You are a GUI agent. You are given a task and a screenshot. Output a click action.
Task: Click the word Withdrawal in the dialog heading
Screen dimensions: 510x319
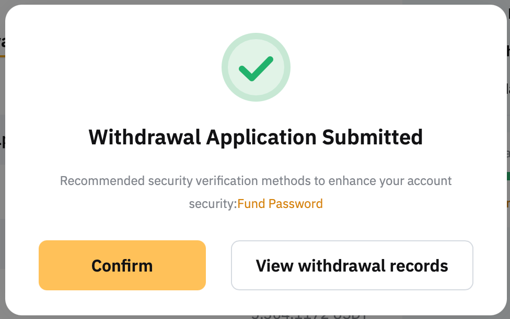(x=144, y=138)
